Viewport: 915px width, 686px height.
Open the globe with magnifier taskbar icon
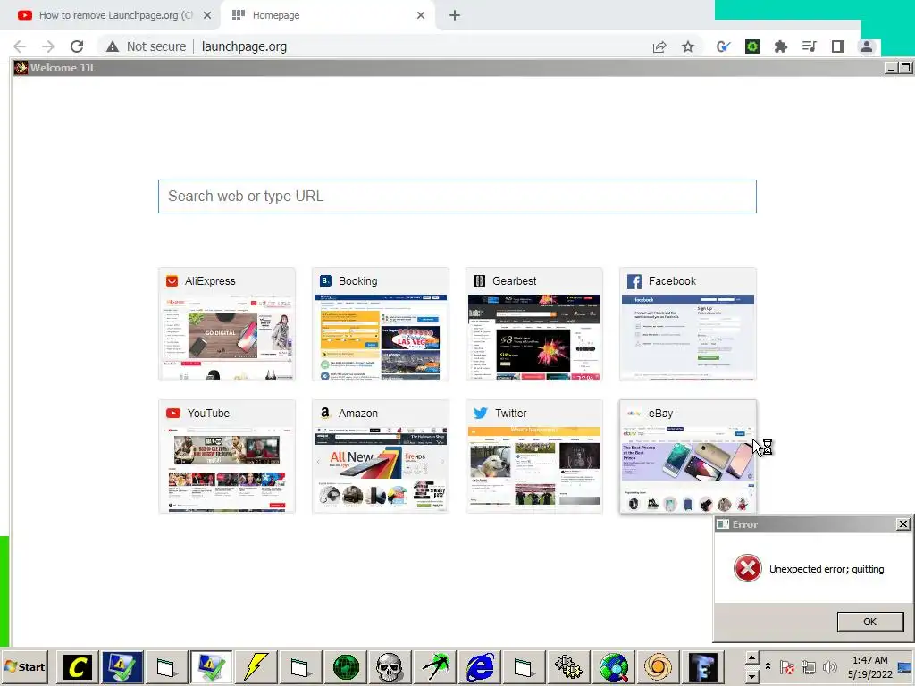(x=614, y=666)
